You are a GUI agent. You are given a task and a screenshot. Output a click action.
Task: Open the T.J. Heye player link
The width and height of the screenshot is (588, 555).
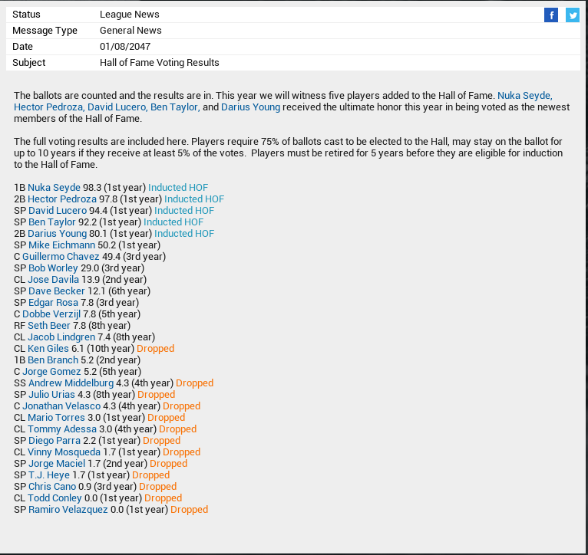coord(49,475)
